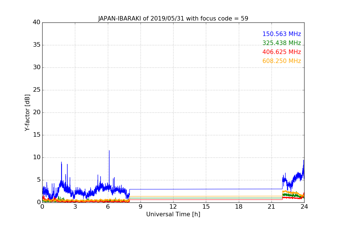Click the flat orange line at 12 hours
Viewport: 338px width, 225px height.
pyautogui.click(x=173, y=196)
